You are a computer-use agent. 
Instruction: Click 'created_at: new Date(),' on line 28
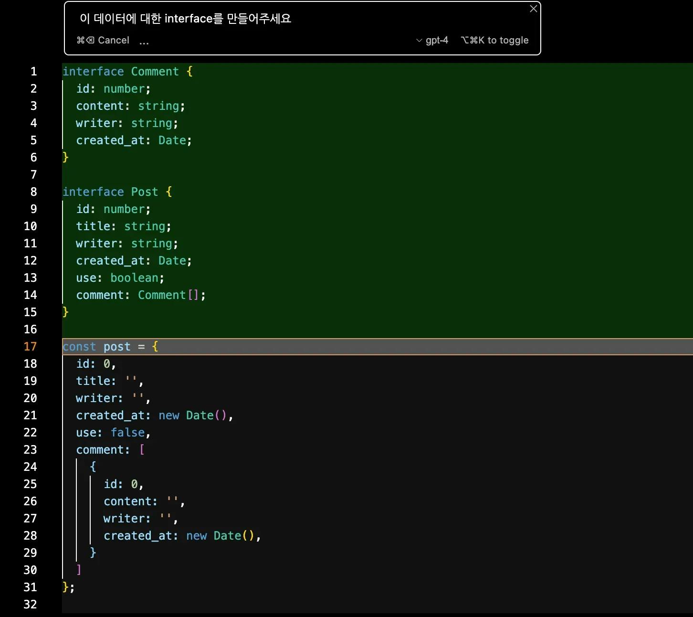pyautogui.click(x=182, y=536)
